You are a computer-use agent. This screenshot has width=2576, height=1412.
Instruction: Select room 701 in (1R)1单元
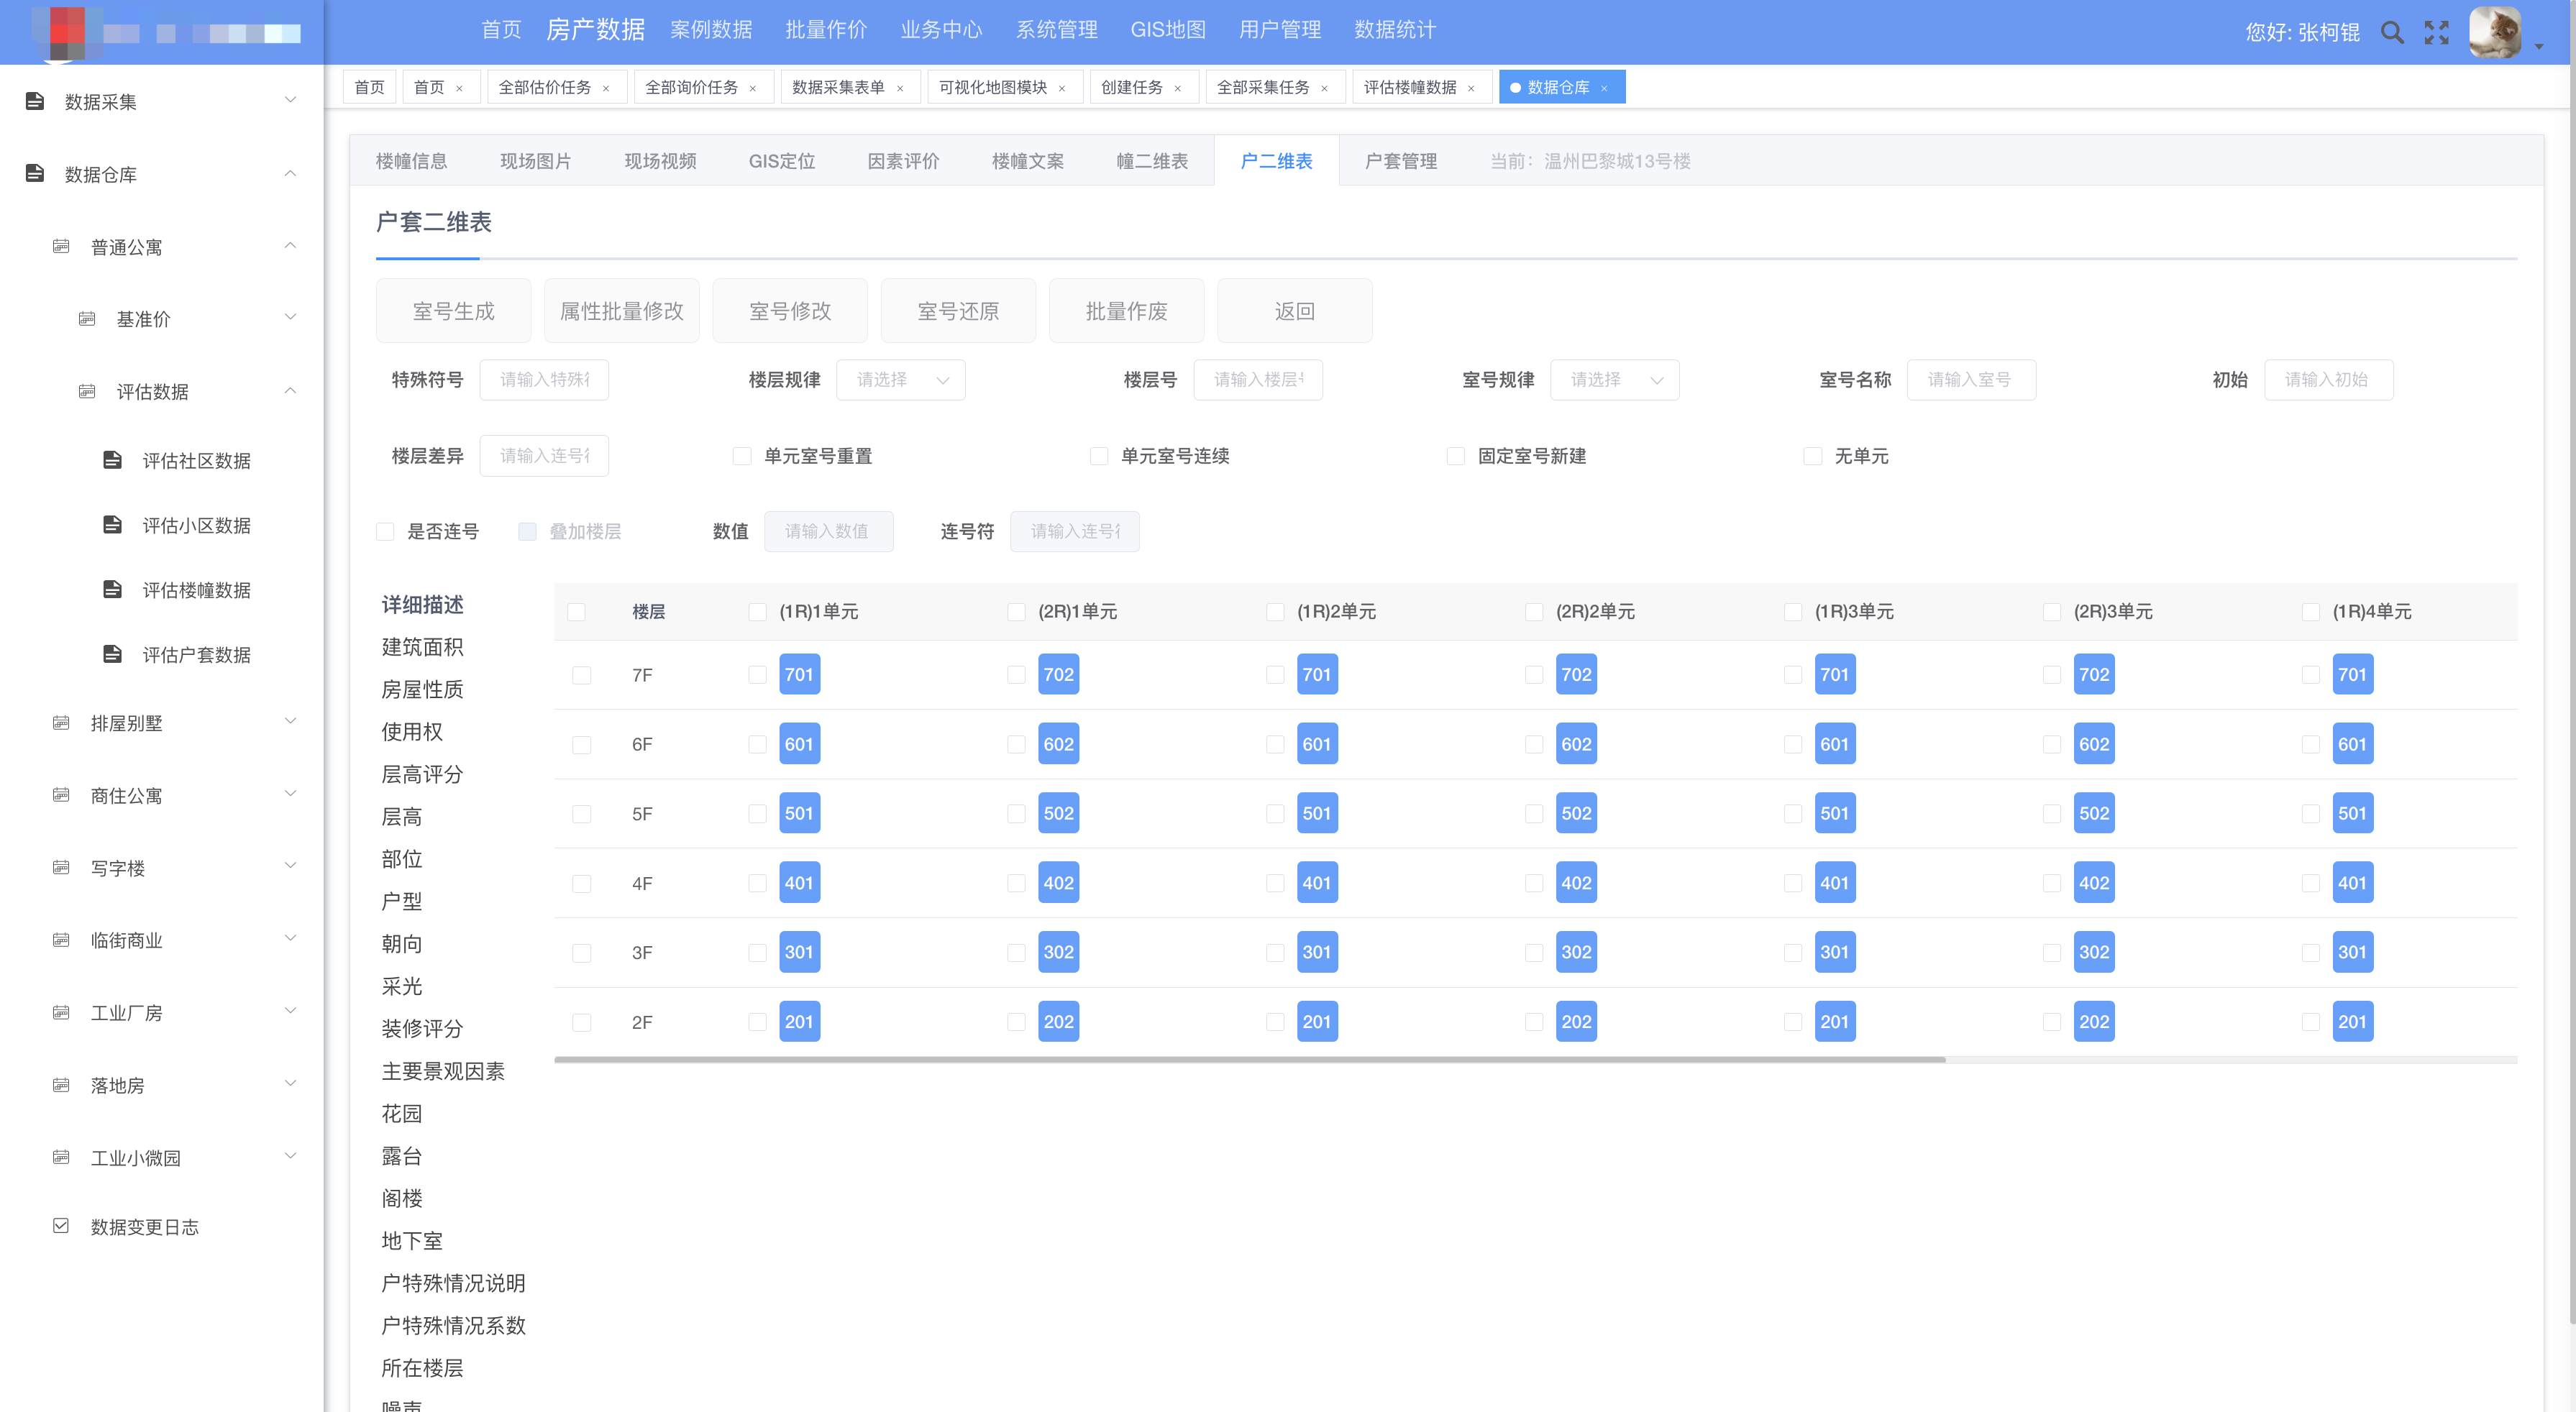799,675
